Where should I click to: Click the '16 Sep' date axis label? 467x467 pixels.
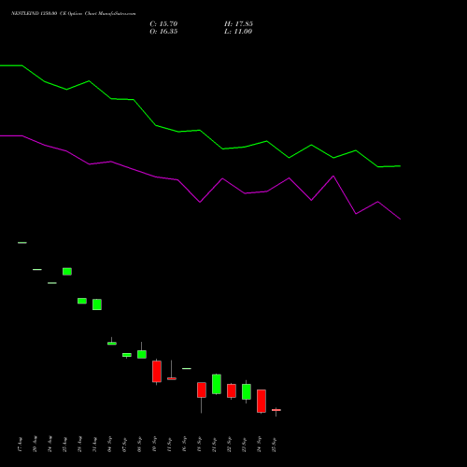point(185,445)
